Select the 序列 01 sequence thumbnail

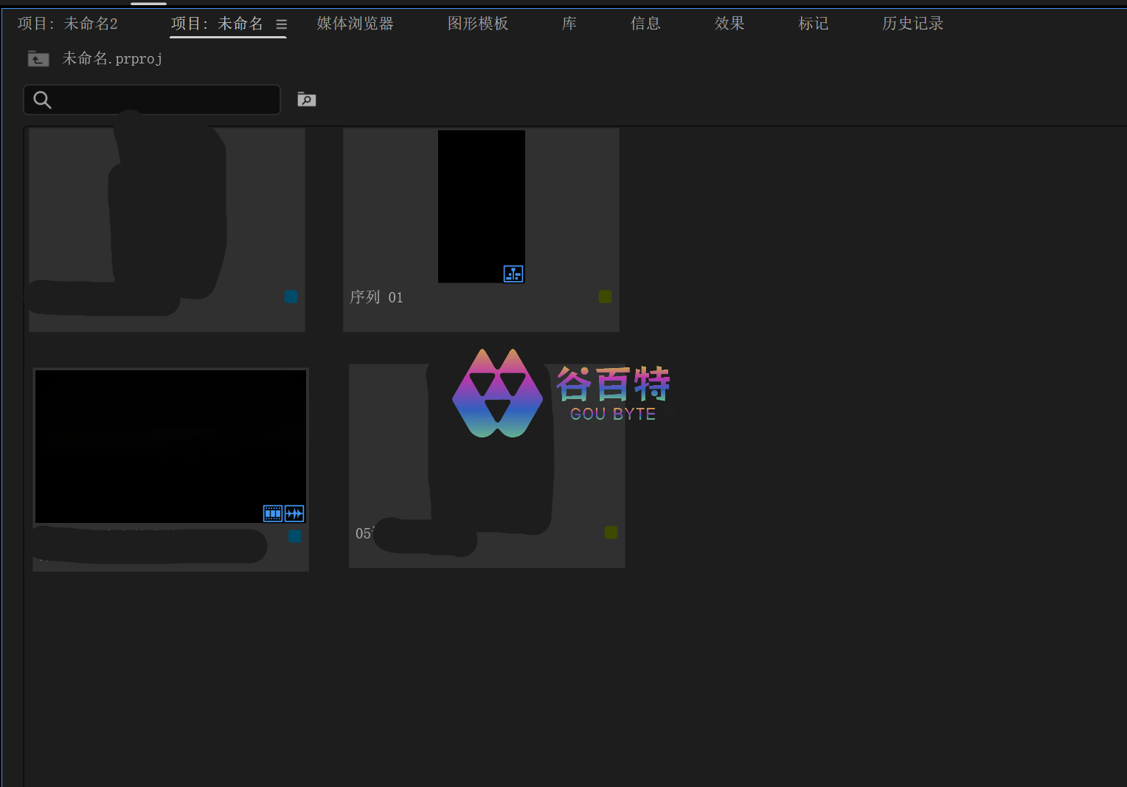pyautogui.click(x=481, y=207)
